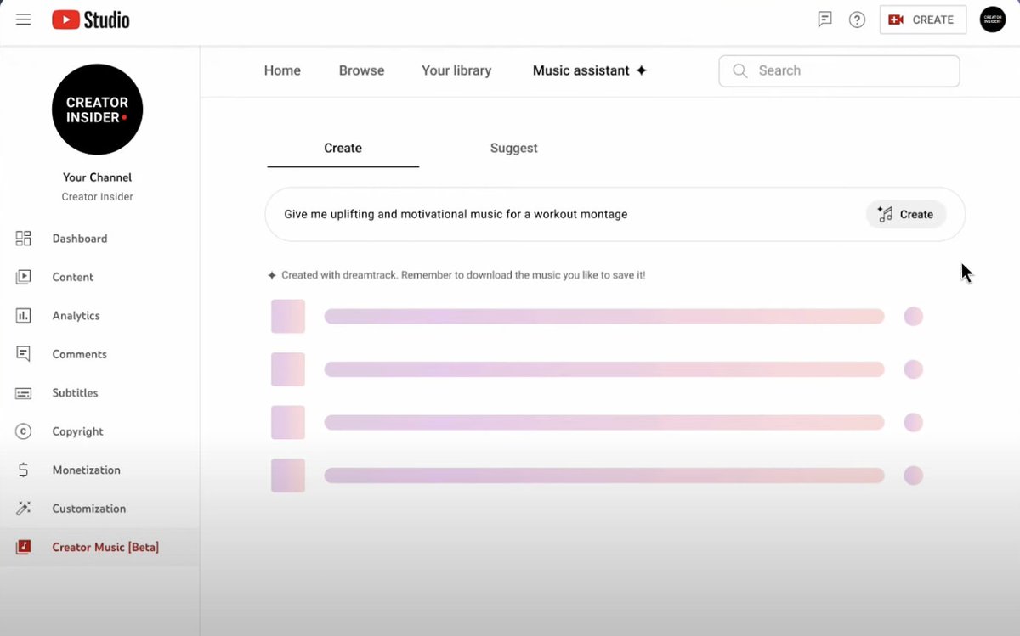Open the account avatar menu
The image size is (1020, 636).
pos(993,20)
